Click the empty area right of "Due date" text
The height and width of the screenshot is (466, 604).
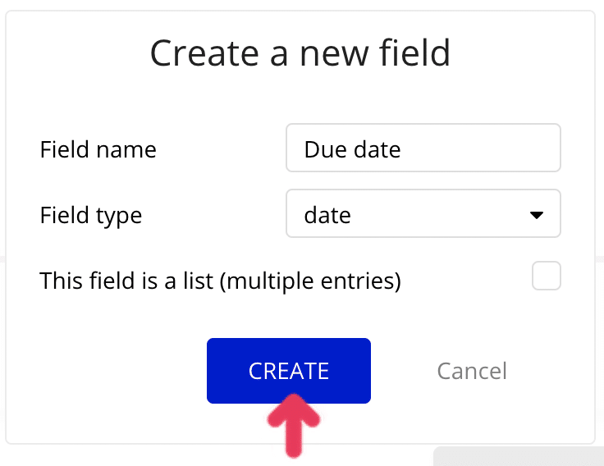[x=484, y=148]
